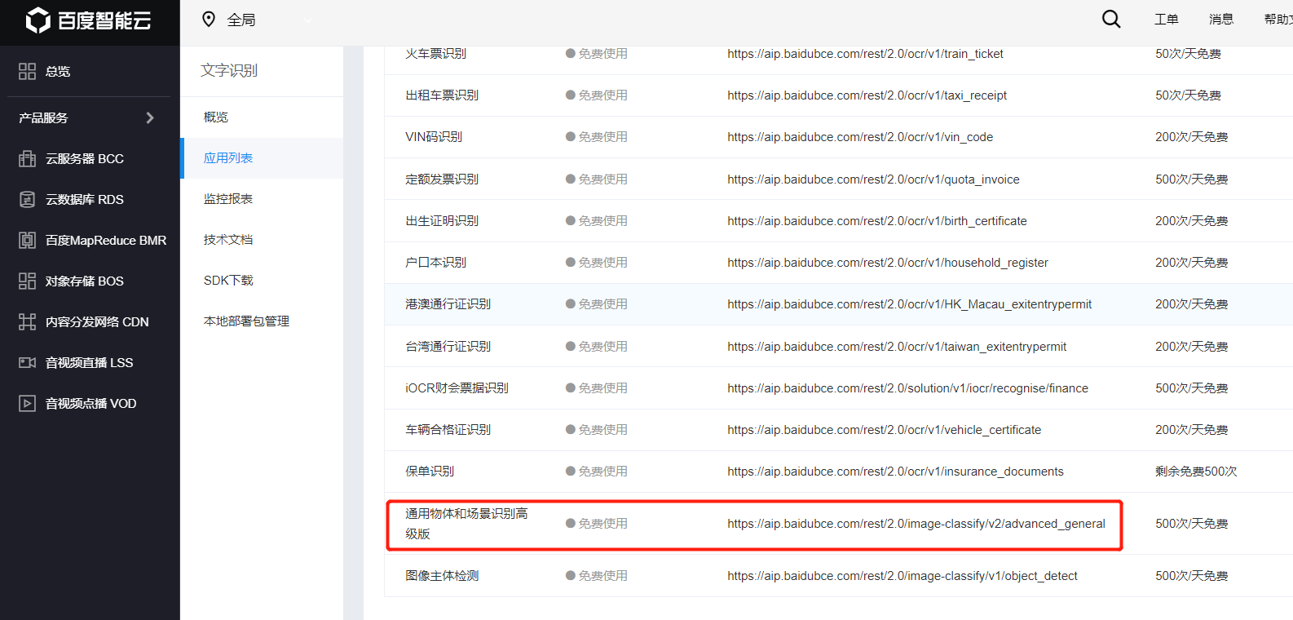Select 应用列表 in the sidebar
Image resolution: width=1293 pixels, height=620 pixels.
228,158
